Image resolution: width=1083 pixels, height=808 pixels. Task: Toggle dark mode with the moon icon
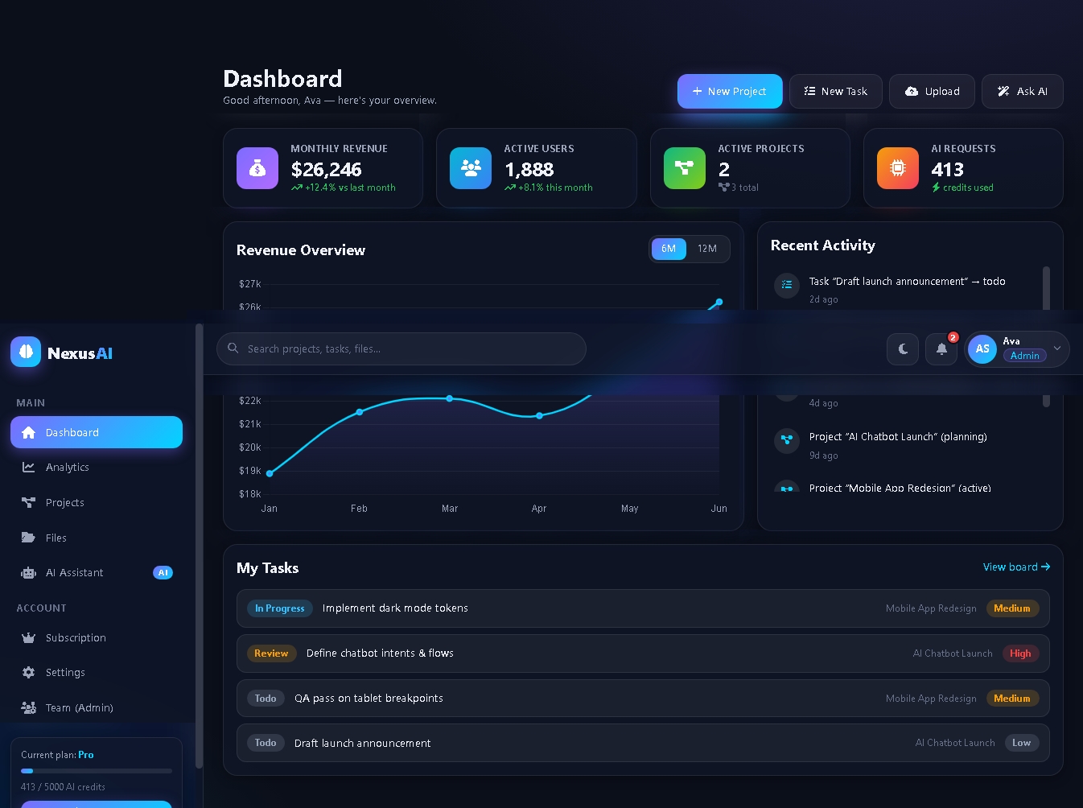pyautogui.click(x=903, y=349)
